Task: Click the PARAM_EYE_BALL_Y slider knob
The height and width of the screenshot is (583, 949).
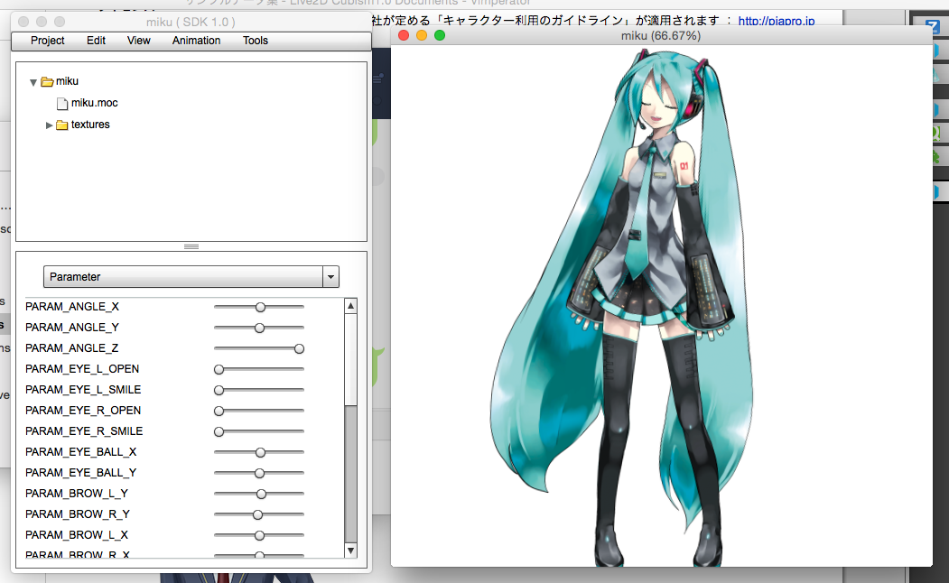Action: 260,473
